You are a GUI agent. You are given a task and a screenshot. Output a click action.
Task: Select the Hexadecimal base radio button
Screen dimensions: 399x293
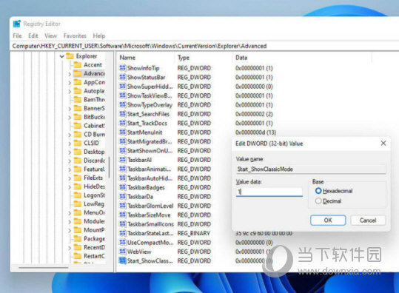[x=318, y=191]
